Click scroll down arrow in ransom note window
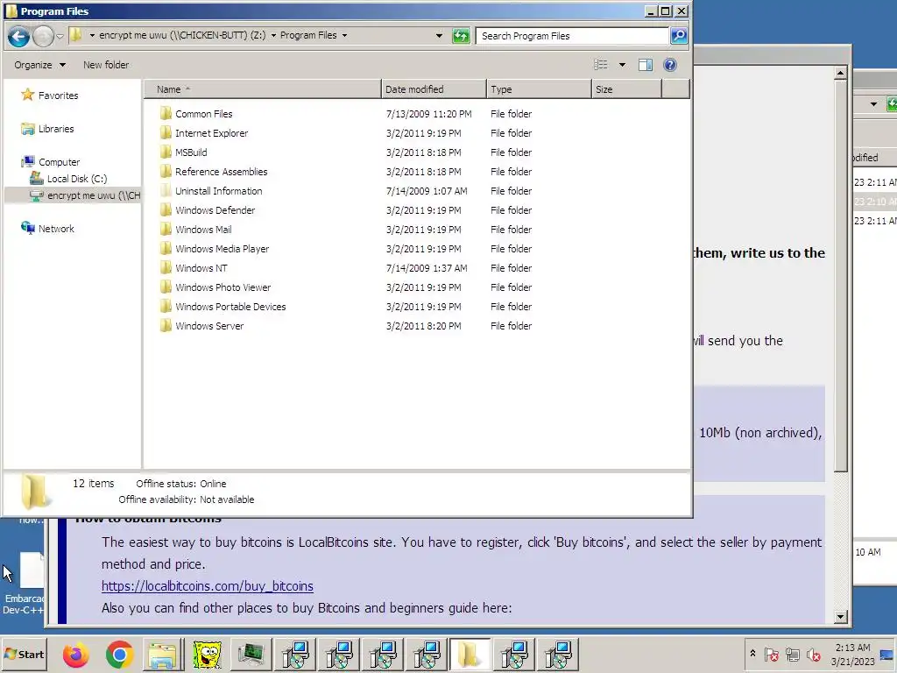This screenshot has height=673, width=897. pyautogui.click(x=840, y=616)
